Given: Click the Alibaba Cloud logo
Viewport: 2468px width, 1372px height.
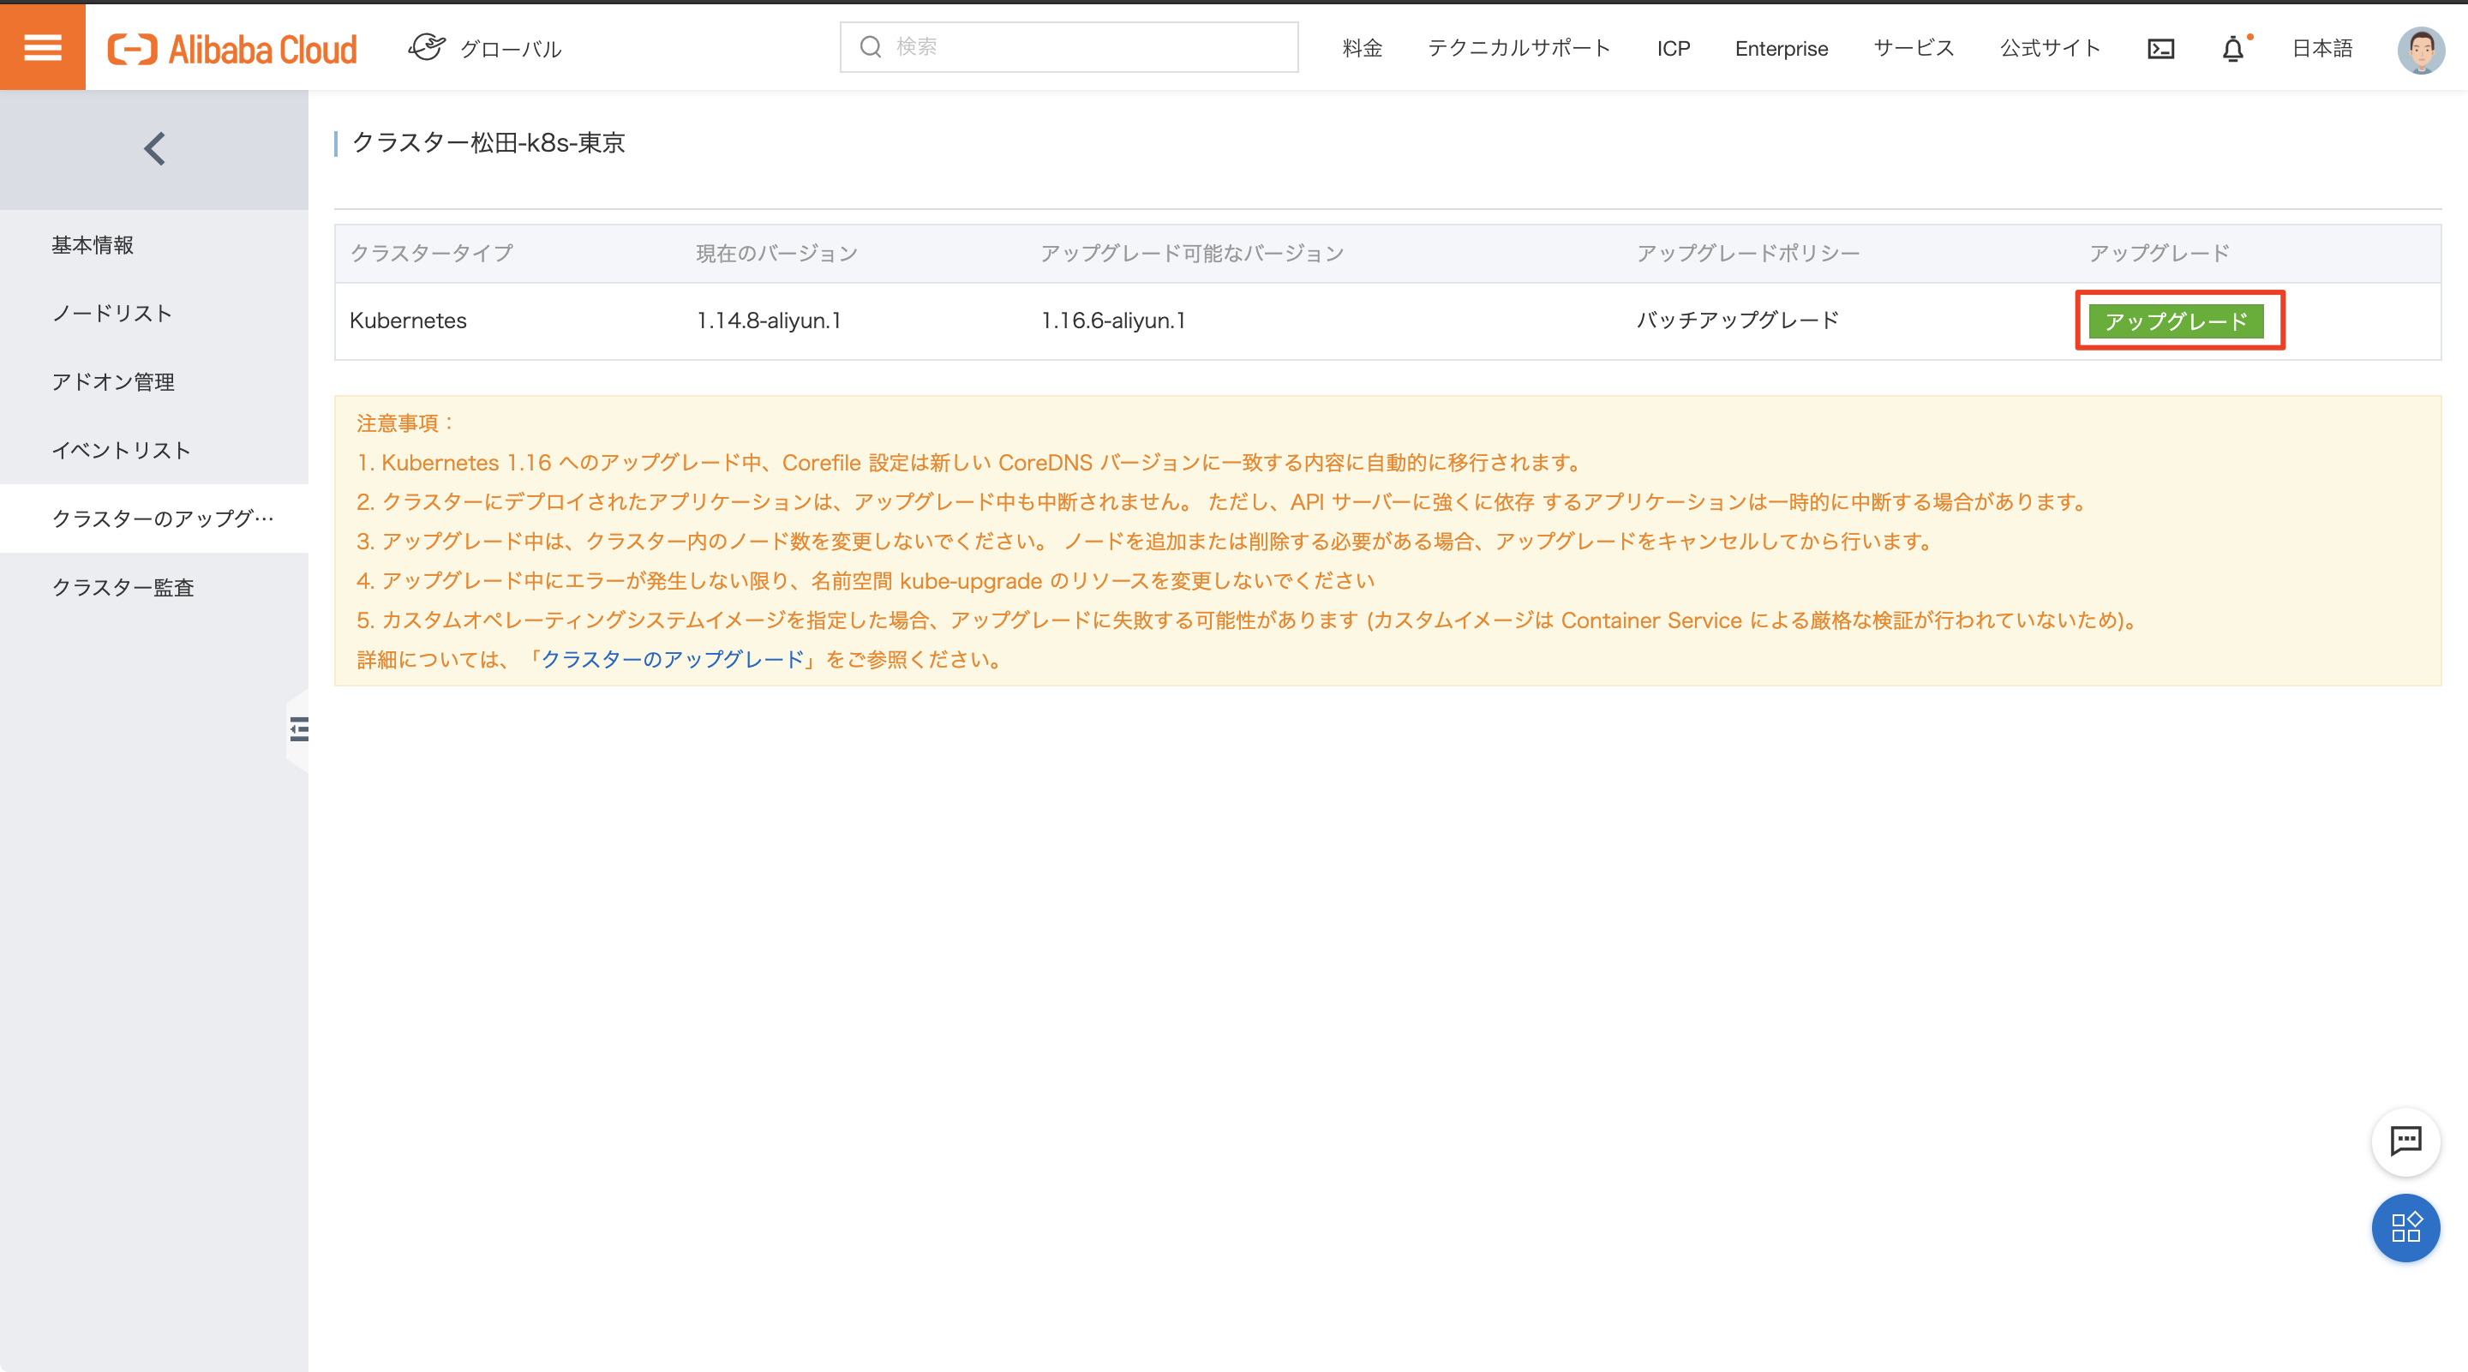Looking at the screenshot, I should (232, 49).
